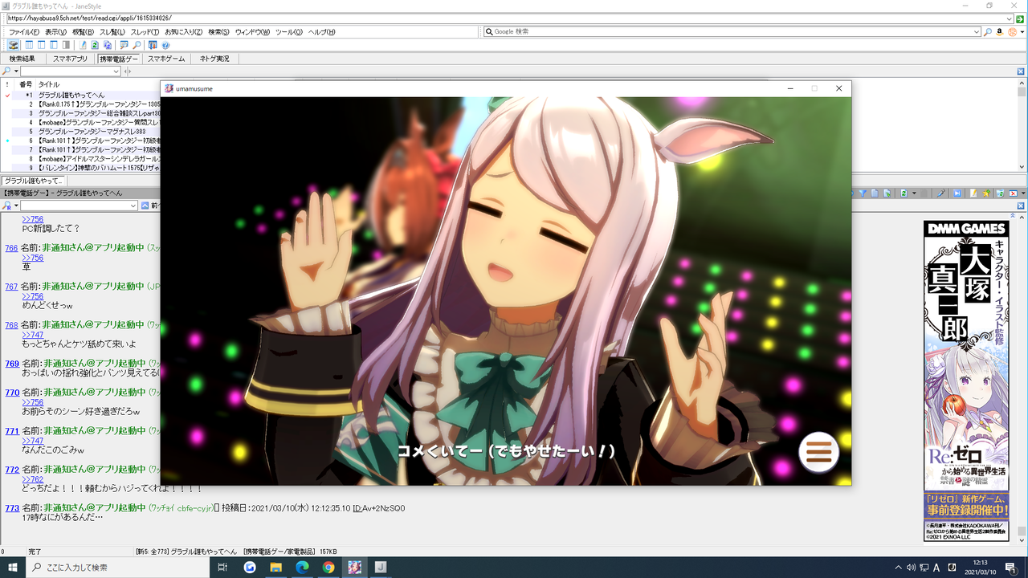Click the Google 検索 input box
Viewport: 1028px width, 578px height.
tap(732, 32)
